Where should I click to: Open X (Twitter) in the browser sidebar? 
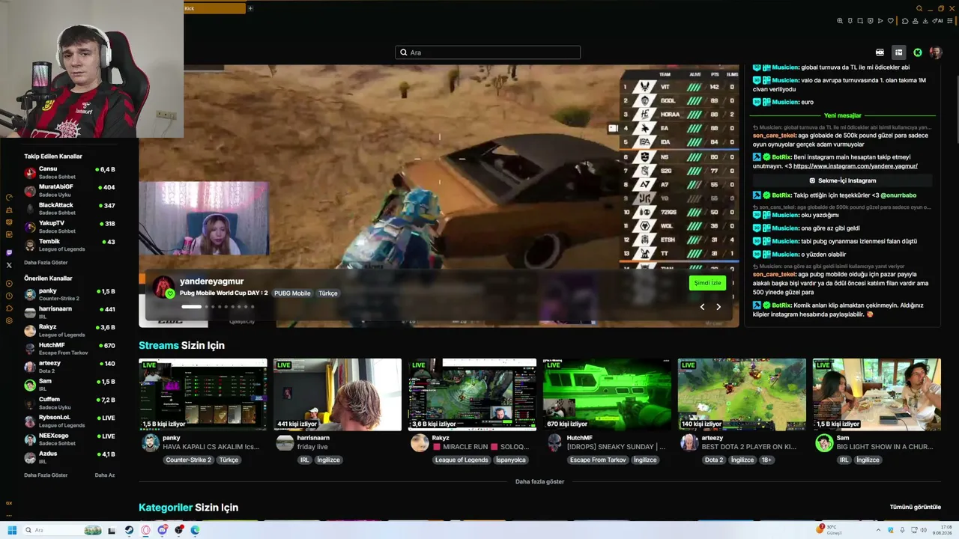tap(9, 265)
